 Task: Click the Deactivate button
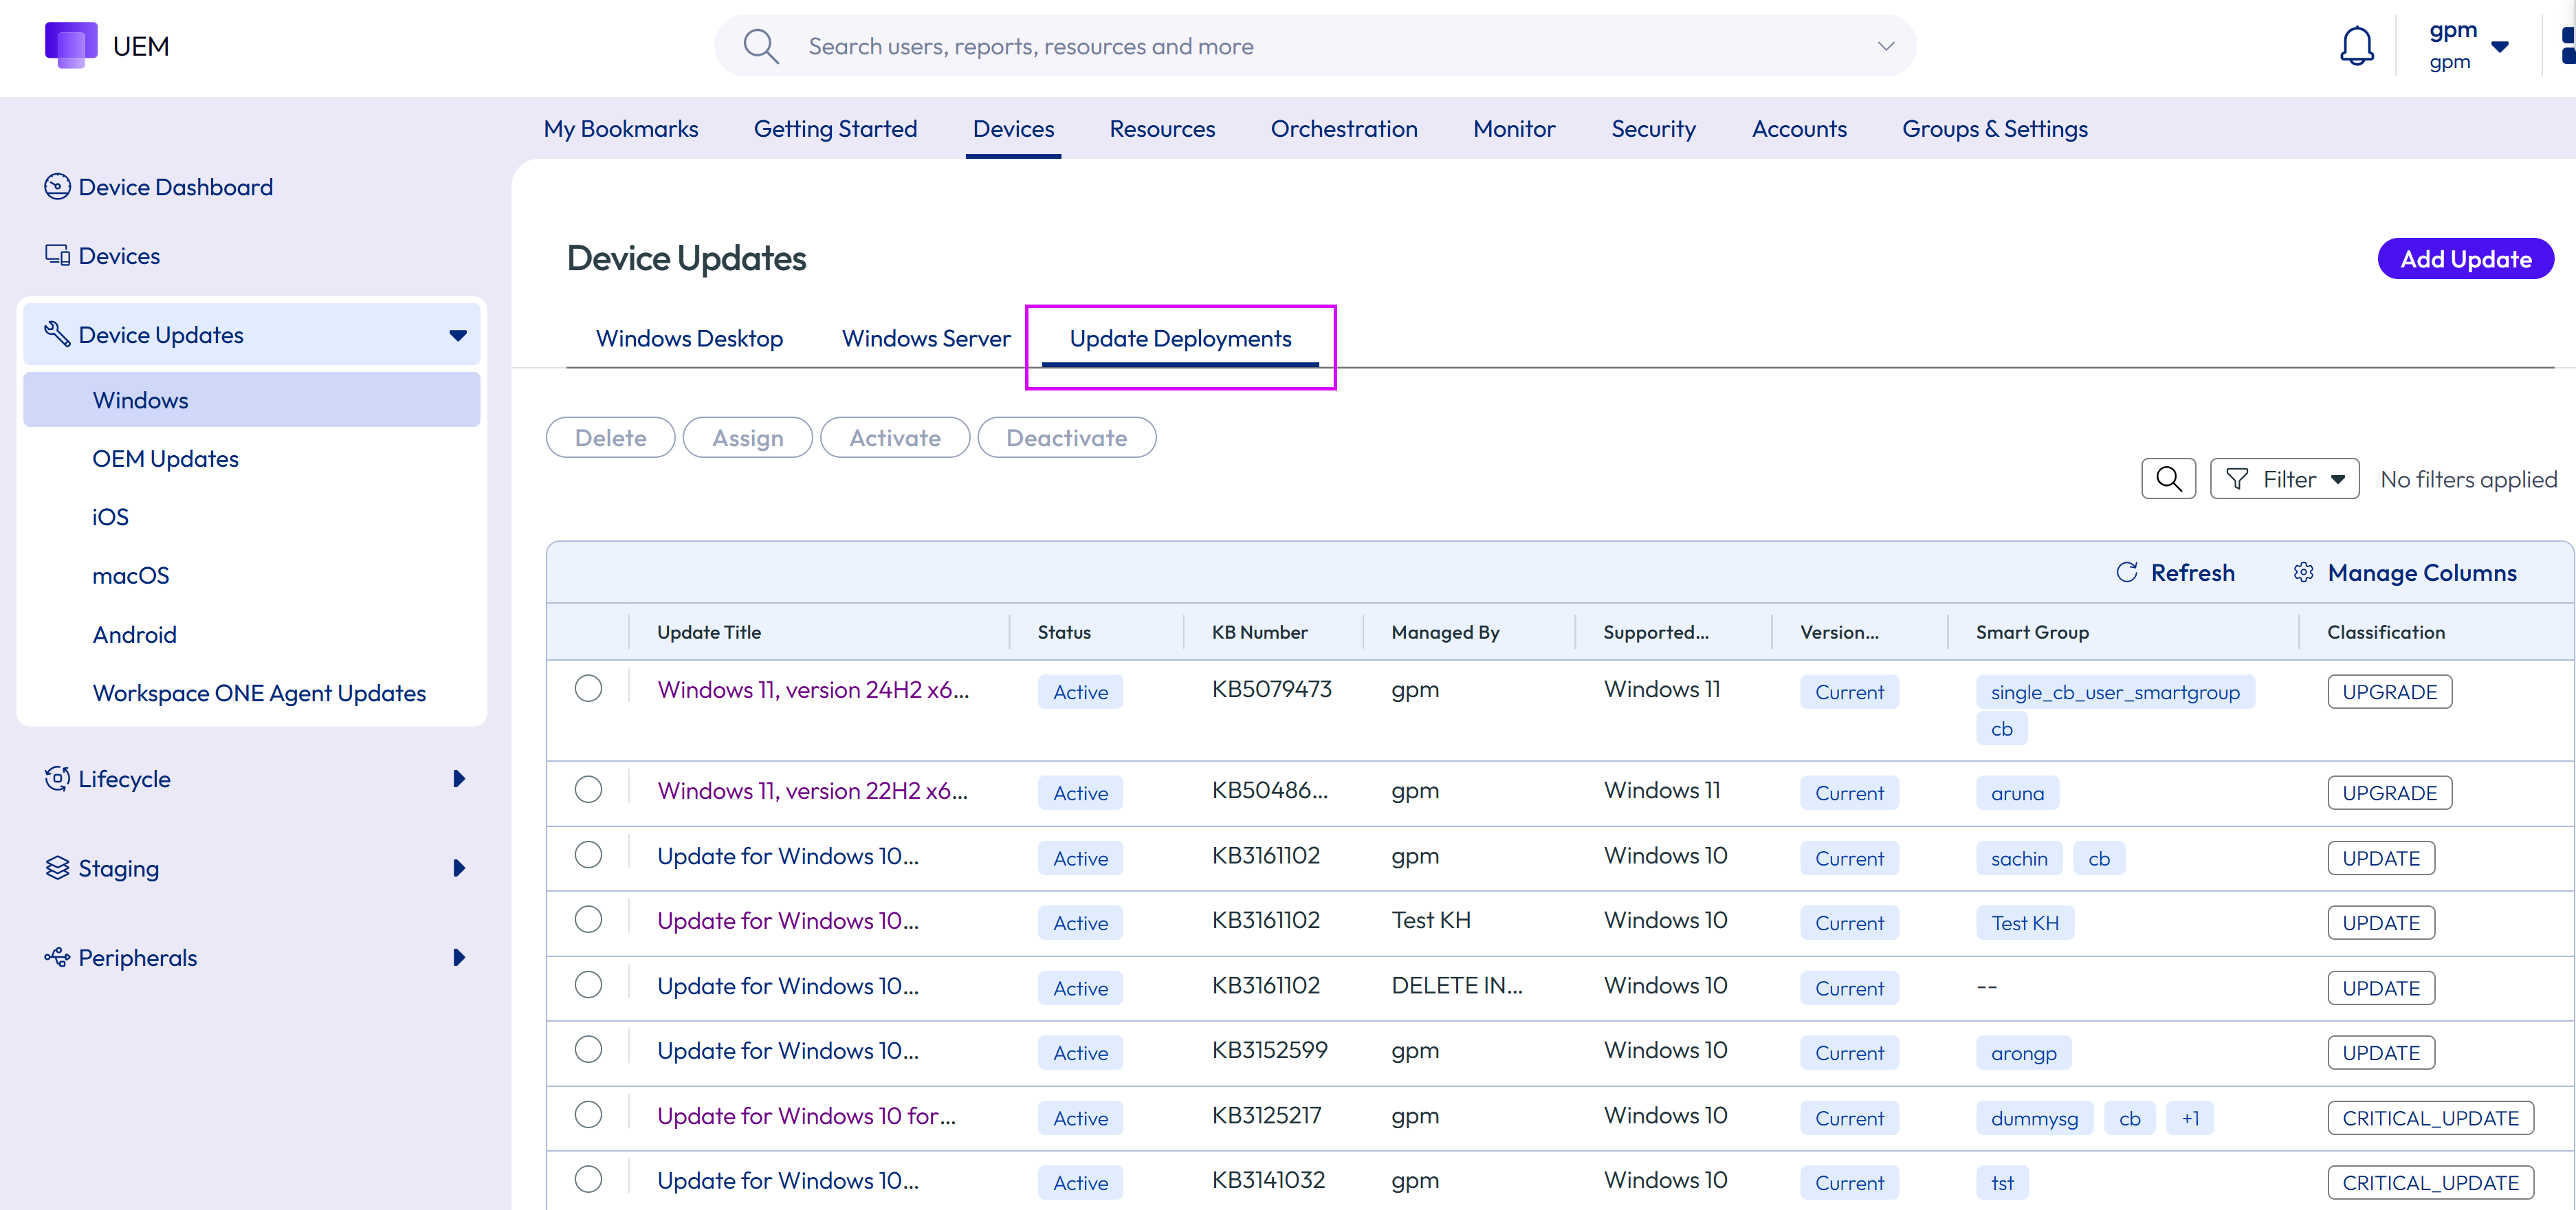click(1066, 438)
